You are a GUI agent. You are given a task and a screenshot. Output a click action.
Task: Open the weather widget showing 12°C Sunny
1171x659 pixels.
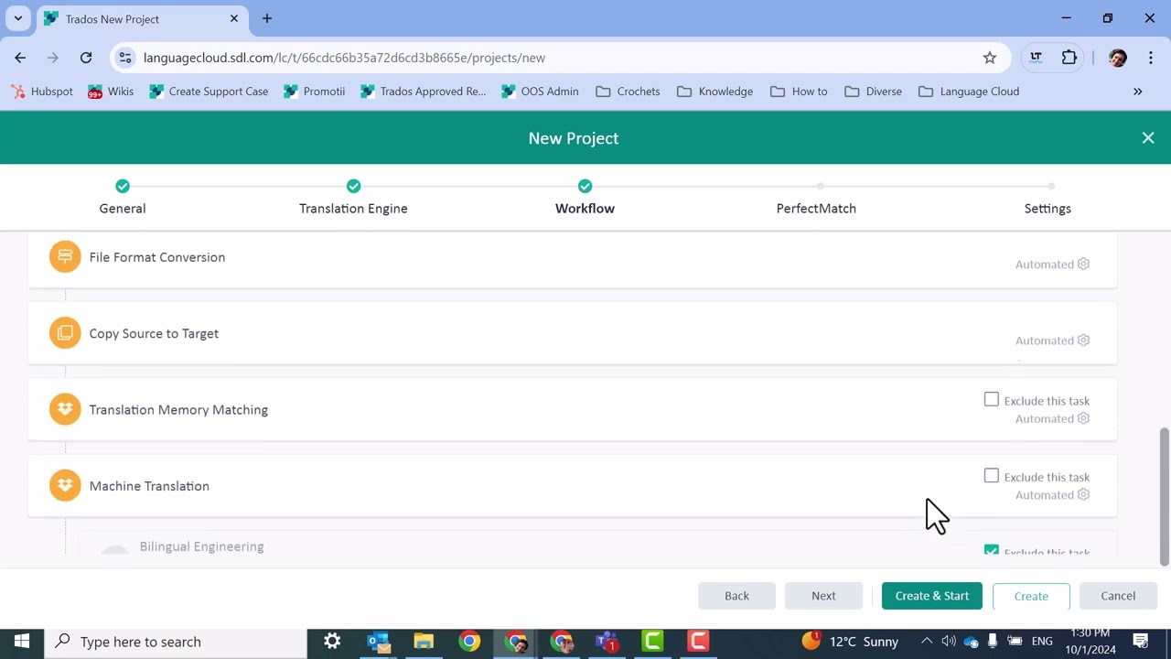[850, 642]
